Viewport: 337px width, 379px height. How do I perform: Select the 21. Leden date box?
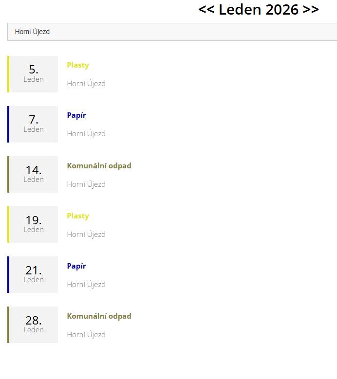pyautogui.click(x=34, y=274)
